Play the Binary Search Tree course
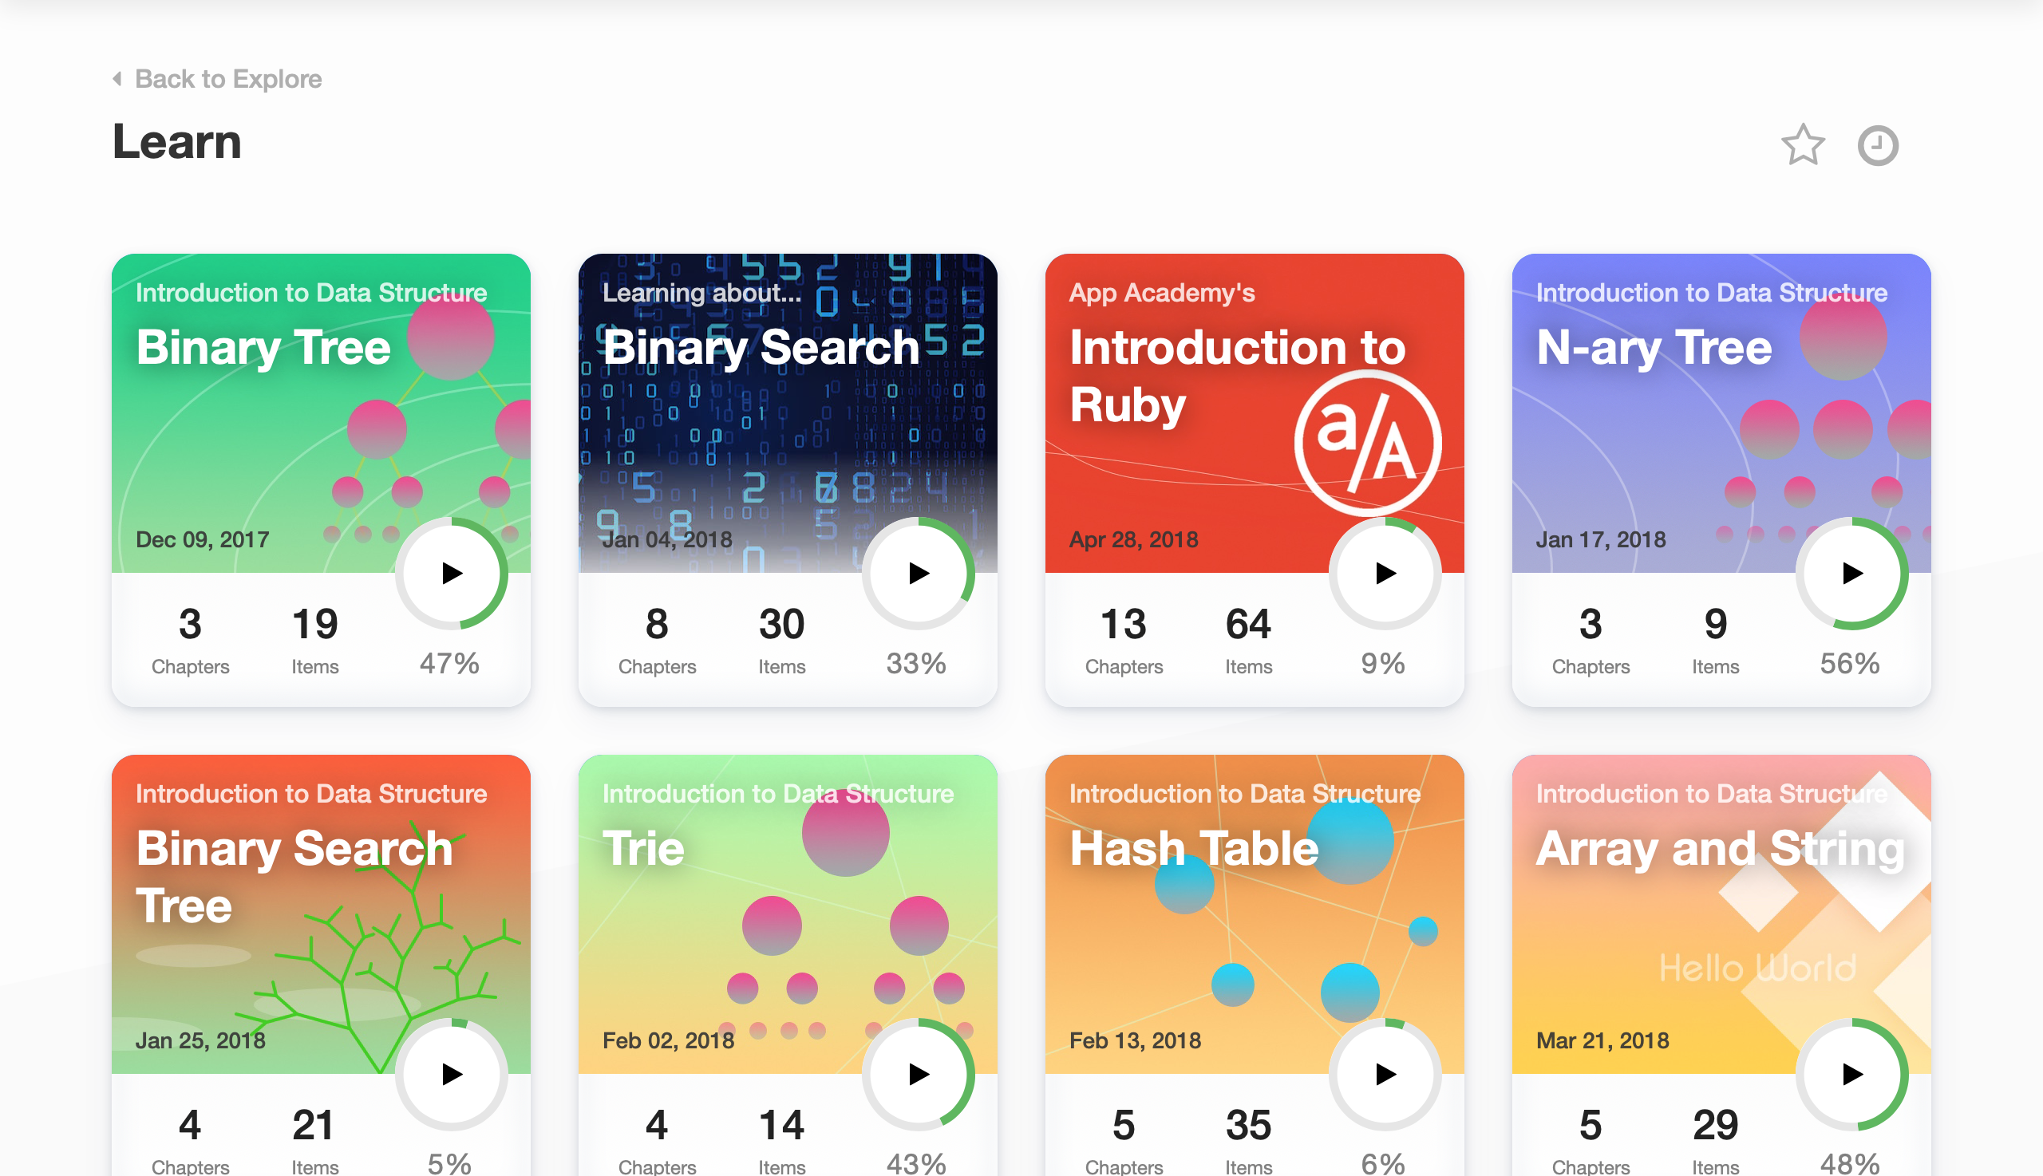Screen dimensions: 2043x1176 [x=452, y=1073]
